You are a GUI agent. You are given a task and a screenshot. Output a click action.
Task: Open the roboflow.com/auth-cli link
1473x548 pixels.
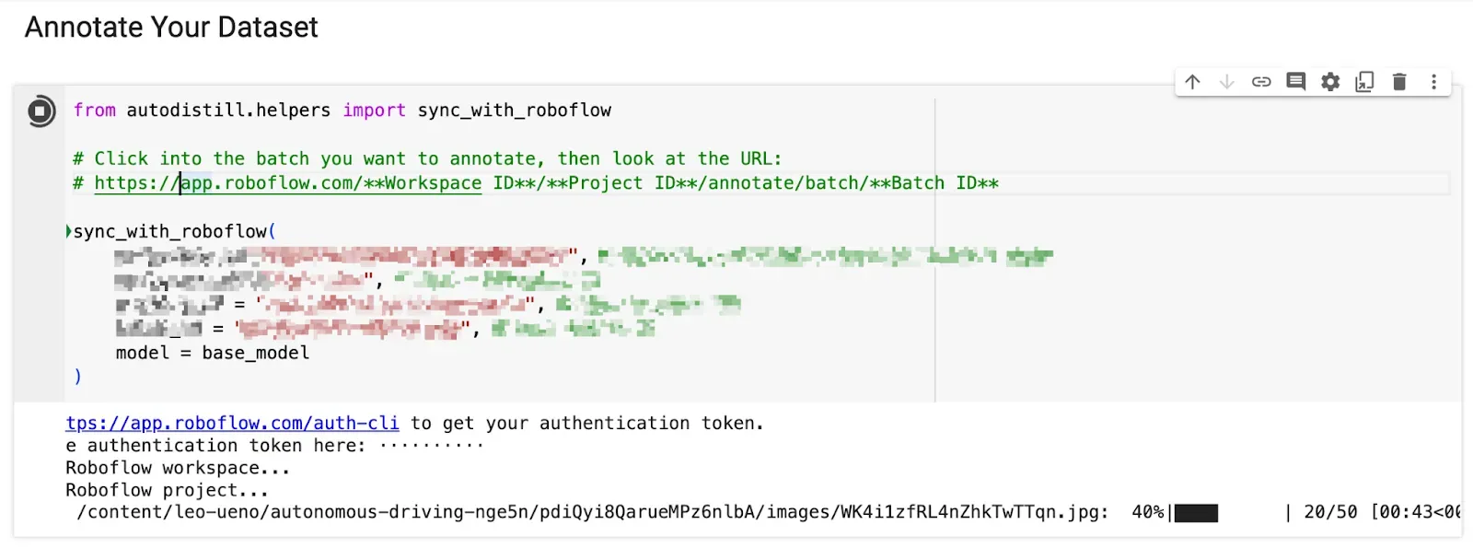[230, 423]
